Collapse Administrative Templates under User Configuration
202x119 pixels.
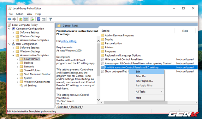click(13, 55)
